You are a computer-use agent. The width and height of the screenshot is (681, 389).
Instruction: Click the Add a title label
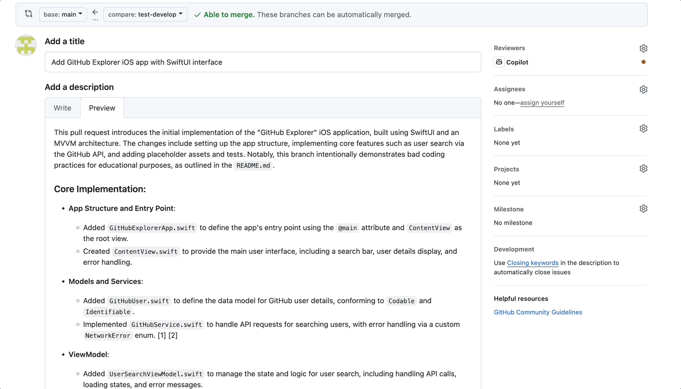click(x=64, y=41)
